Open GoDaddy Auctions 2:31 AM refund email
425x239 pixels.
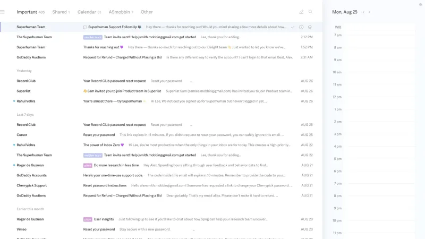[161, 57]
